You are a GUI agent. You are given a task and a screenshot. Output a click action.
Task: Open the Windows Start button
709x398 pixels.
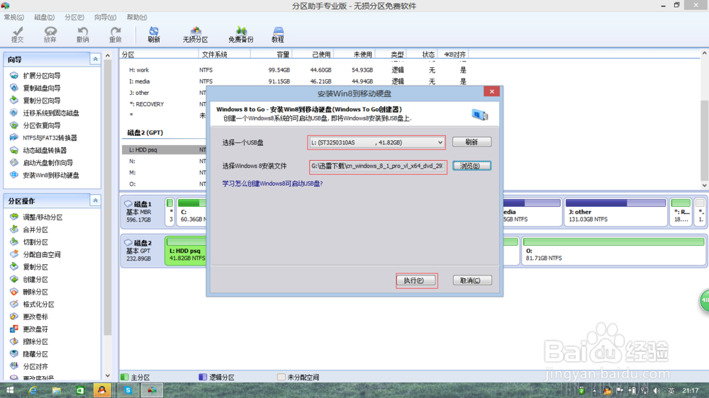10,390
